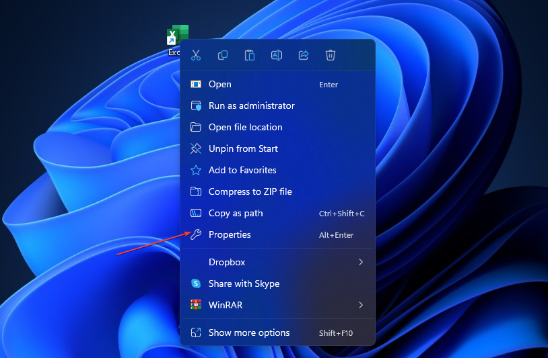Expand the Dropbox submenu arrow
This screenshot has width=548, height=358.
tap(361, 262)
